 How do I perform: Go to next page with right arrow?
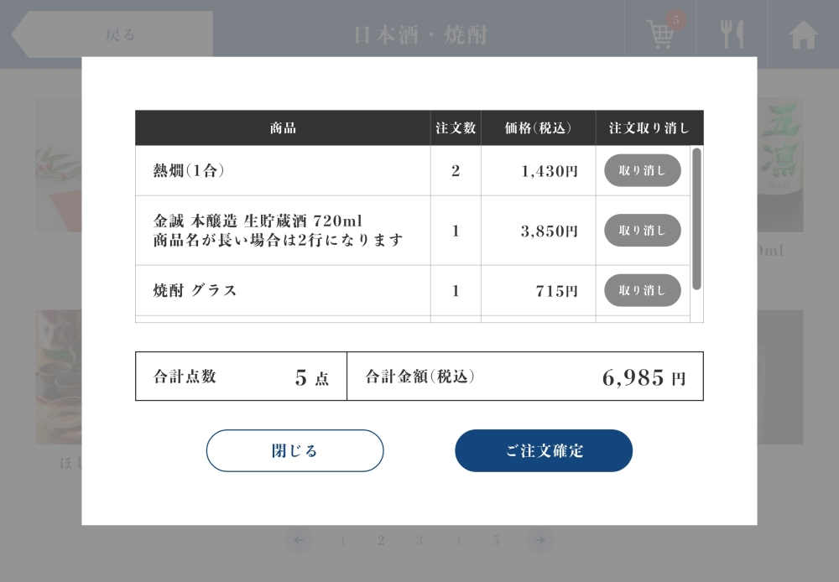point(539,540)
